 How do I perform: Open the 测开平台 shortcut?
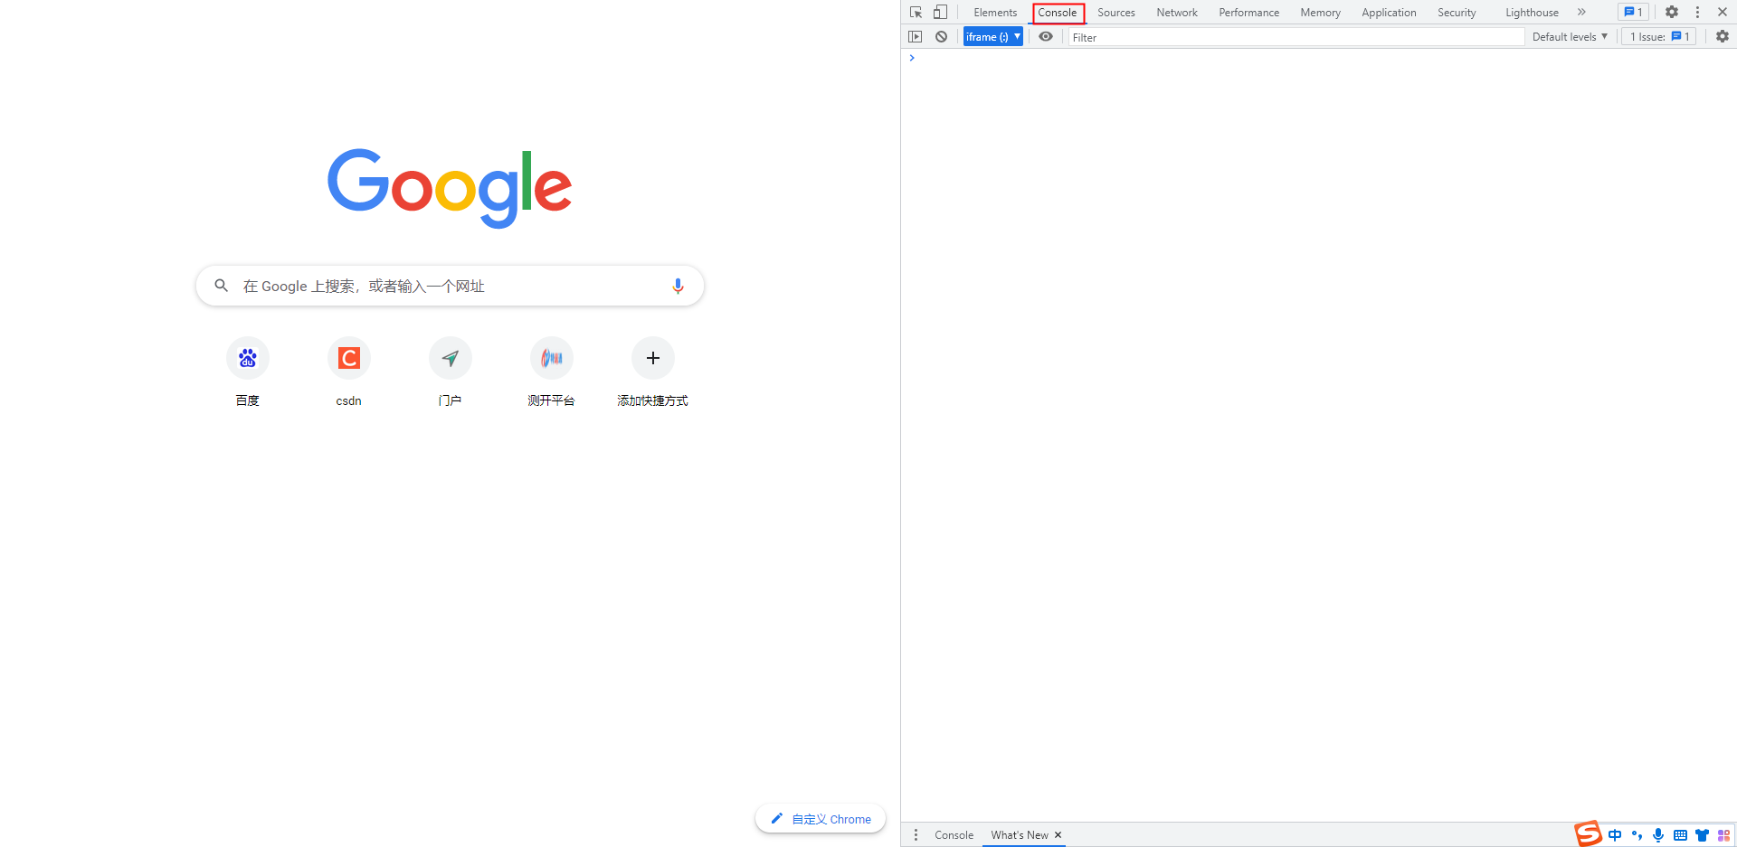coord(552,373)
